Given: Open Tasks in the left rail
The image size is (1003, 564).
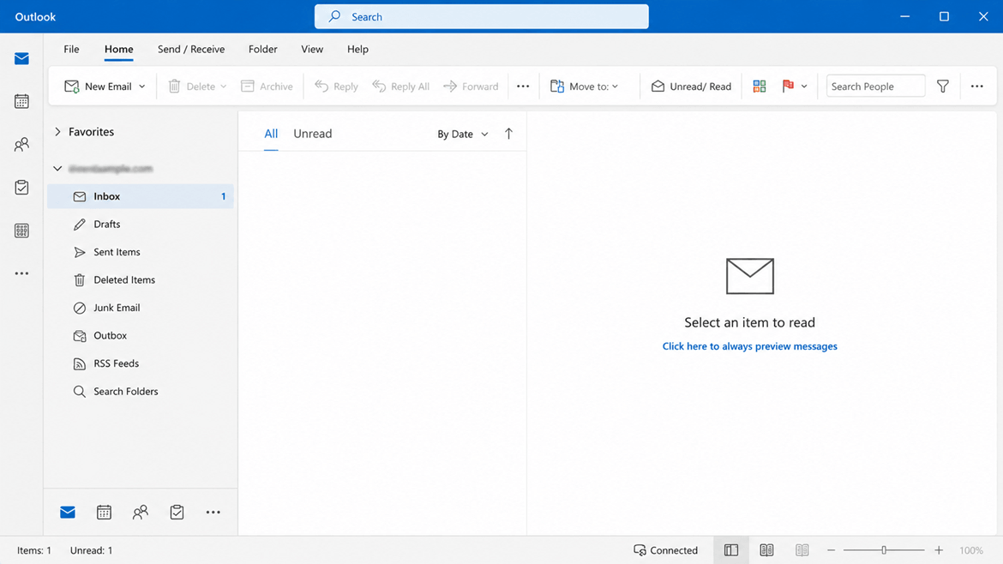Looking at the screenshot, I should tap(21, 188).
